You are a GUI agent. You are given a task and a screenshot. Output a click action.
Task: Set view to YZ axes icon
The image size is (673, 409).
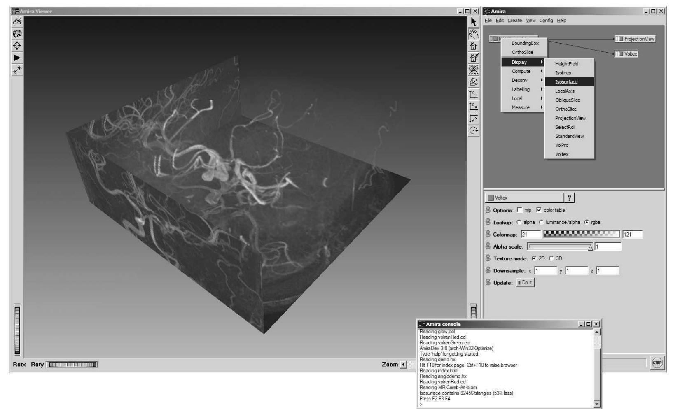[x=474, y=94]
